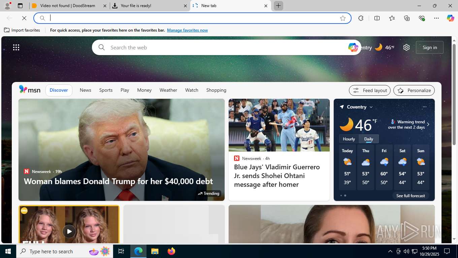
Task: Switch to Video not found DoodStream tab
Action: pyautogui.click(x=69, y=6)
